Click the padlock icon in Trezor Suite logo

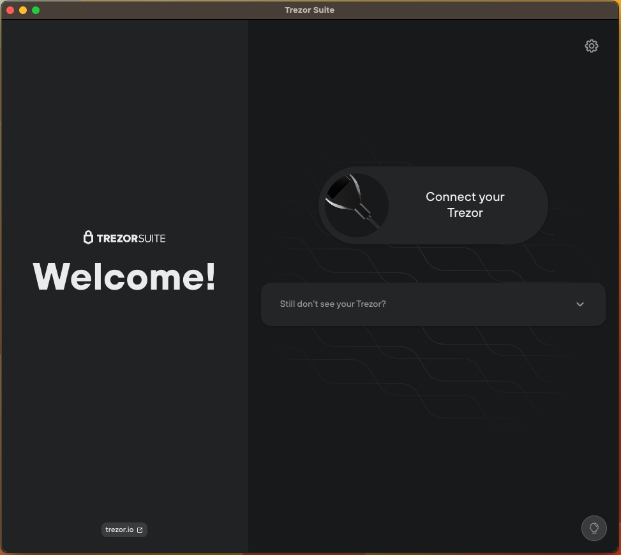89,238
